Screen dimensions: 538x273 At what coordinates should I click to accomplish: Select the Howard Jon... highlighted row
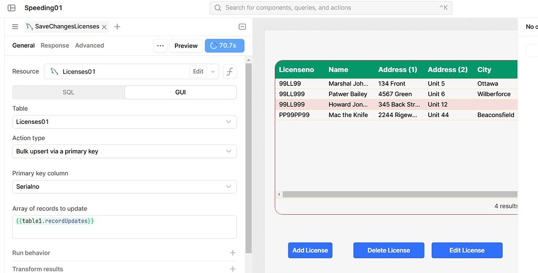(396, 104)
